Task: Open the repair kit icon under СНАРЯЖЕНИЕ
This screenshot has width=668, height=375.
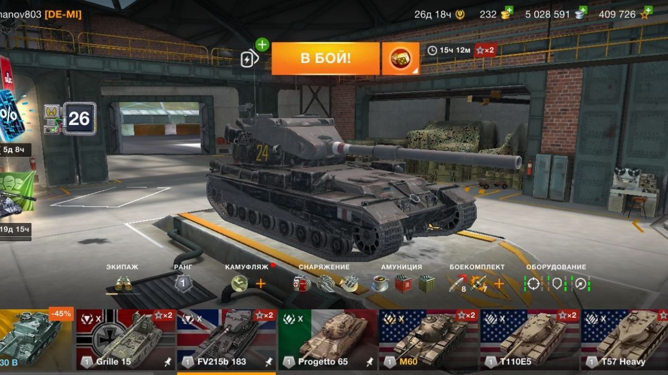Action: tap(303, 284)
